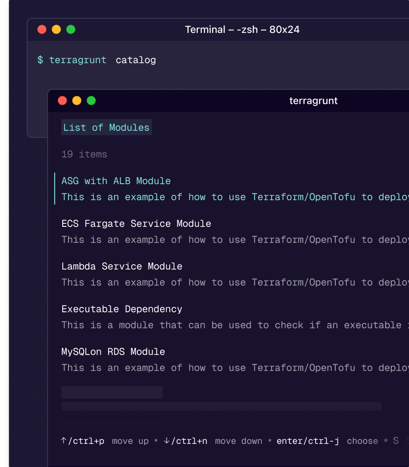Zoom the Terminal zsh window

click(x=71, y=29)
